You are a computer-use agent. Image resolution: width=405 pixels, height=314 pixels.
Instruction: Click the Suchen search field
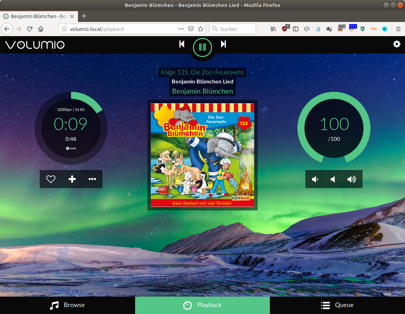(x=233, y=29)
